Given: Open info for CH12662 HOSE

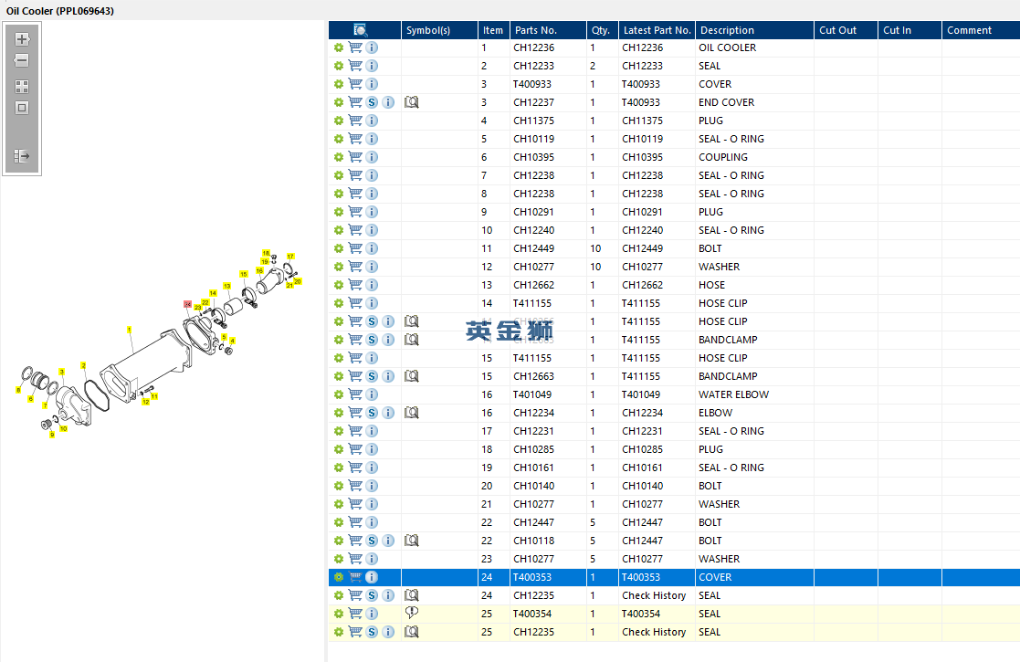Looking at the screenshot, I should [x=372, y=285].
